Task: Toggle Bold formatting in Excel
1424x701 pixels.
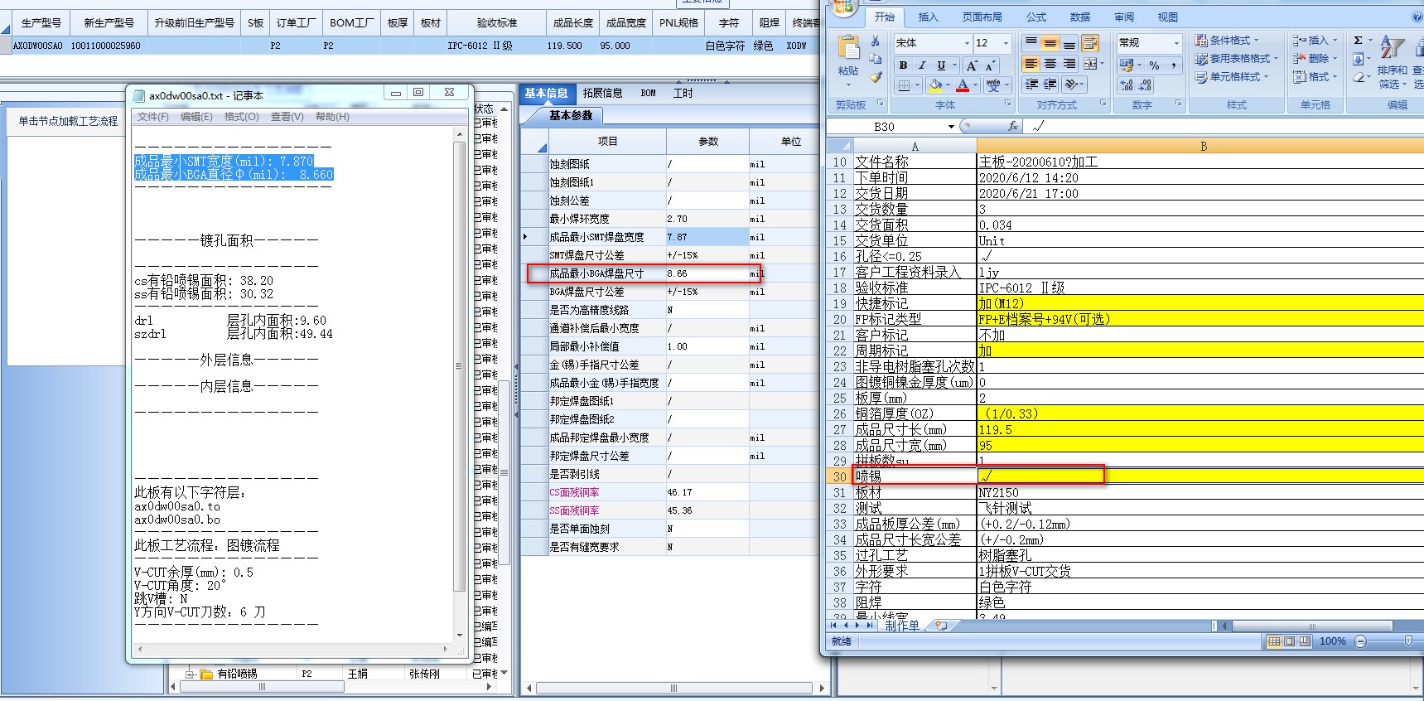Action: [903, 65]
